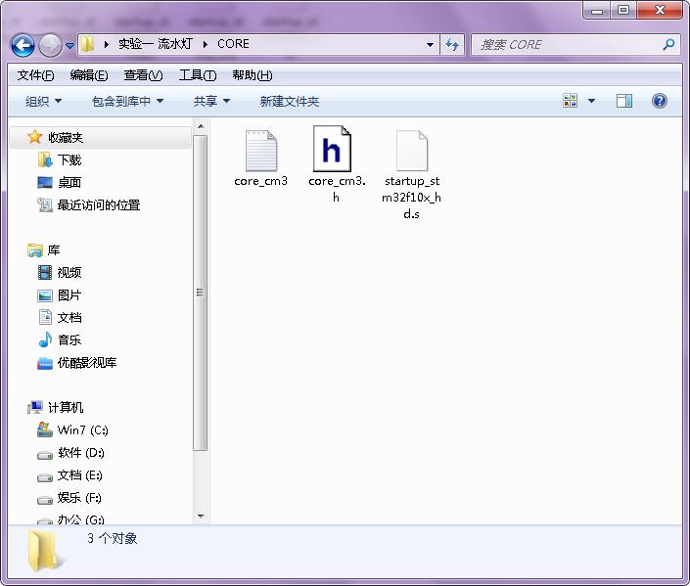Open 桌面 in favorites

69,183
